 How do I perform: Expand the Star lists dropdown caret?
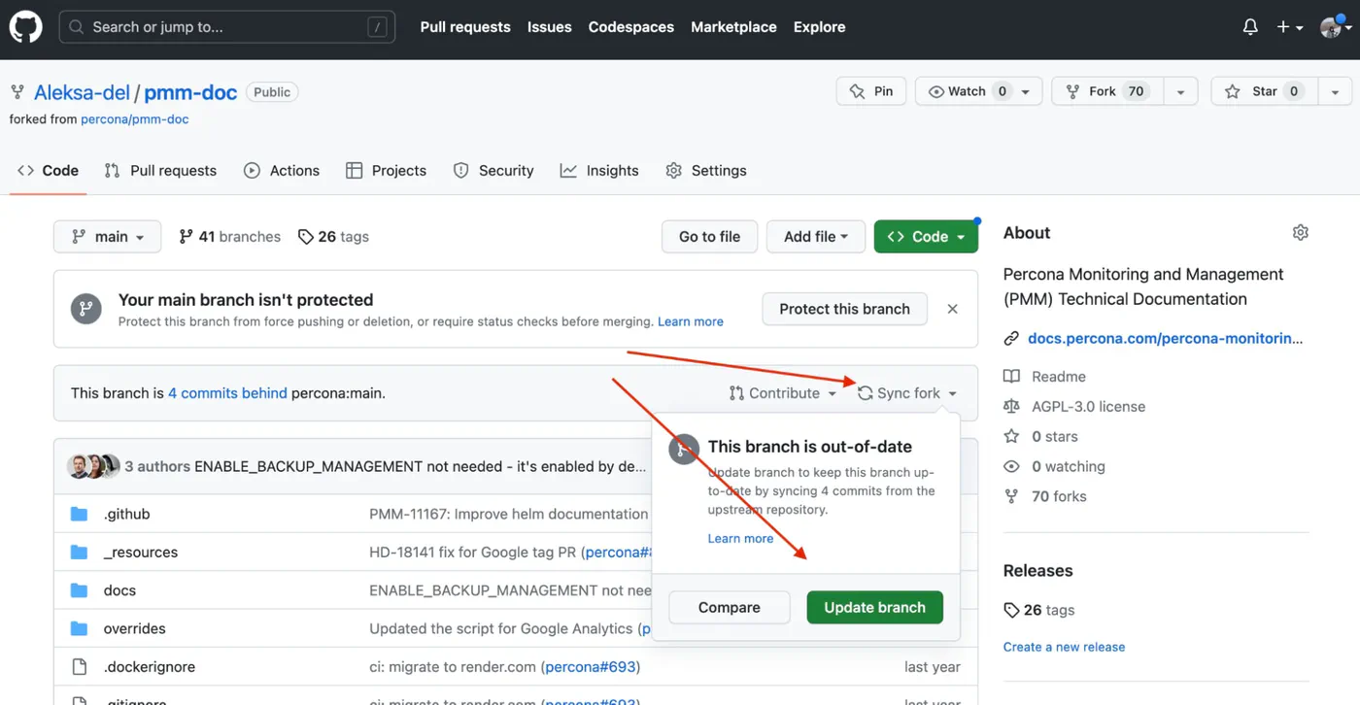(1335, 91)
